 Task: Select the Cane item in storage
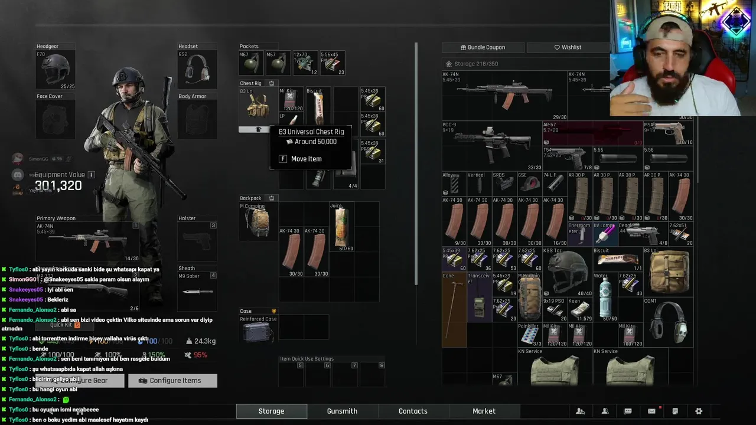[454, 309]
